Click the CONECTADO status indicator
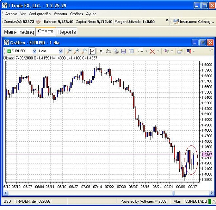Image resolution: width=216 pixels, height=210 pixels. [196, 201]
